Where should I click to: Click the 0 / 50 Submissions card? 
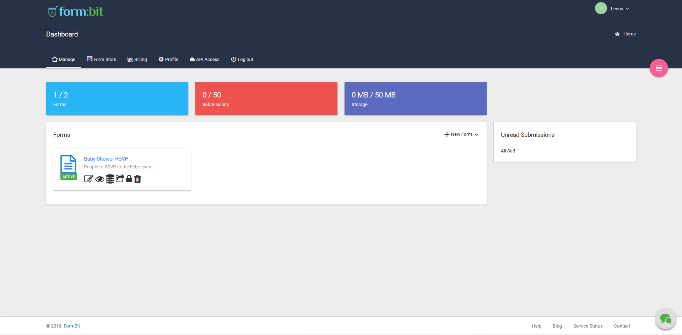(x=266, y=99)
